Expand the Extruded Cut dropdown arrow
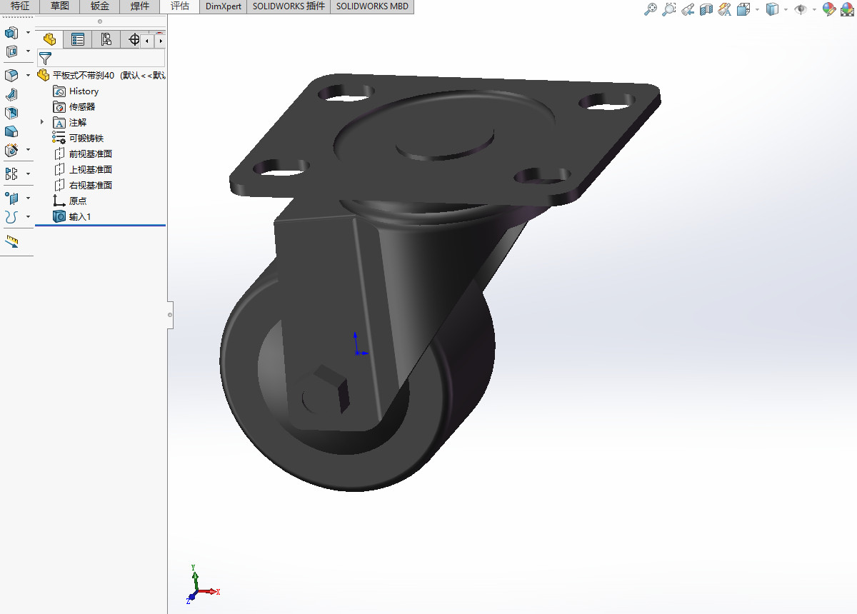Viewport: 857px width, 614px height. 28,51
